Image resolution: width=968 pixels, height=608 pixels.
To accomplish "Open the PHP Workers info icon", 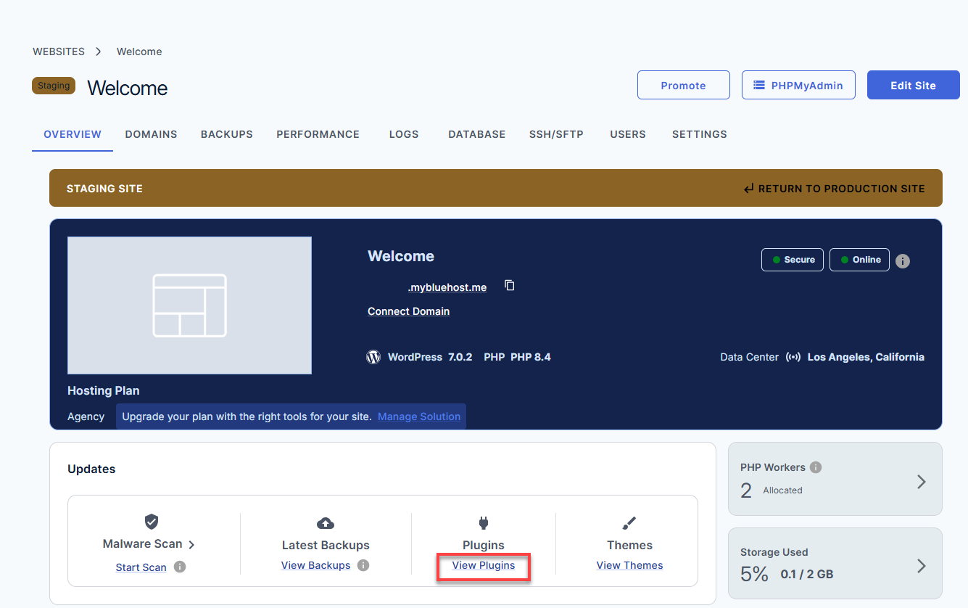I will tap(816, 467).
